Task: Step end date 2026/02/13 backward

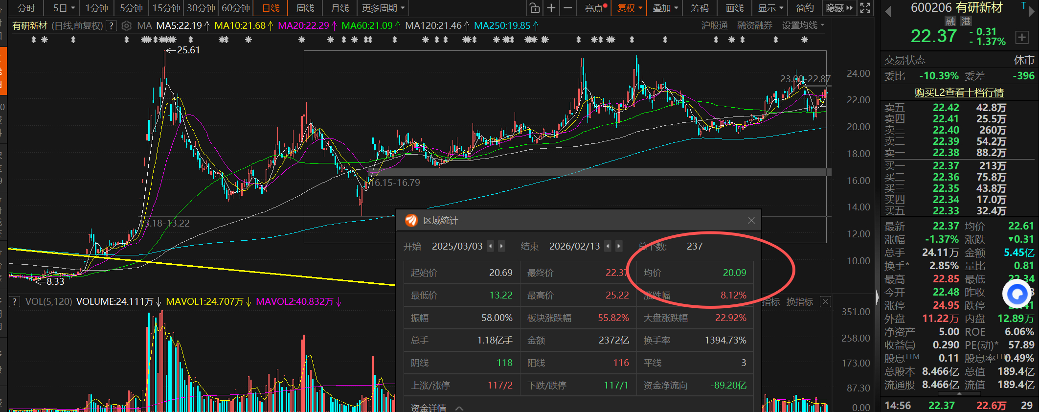Action: pos(608,246)
